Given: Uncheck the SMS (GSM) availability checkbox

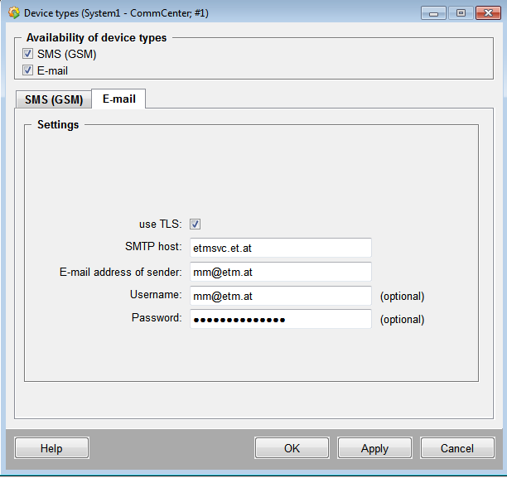Looking at the screenshot, I should (28, 55).
